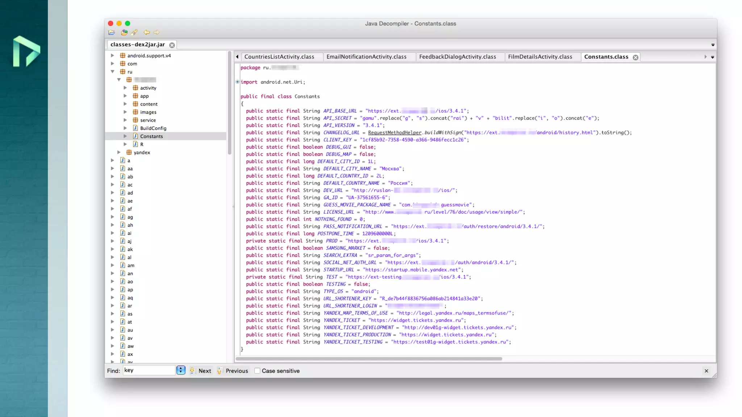Switch to the EmailNotificationActivity.class tab

pyautogui.click(x=366, y=57)
